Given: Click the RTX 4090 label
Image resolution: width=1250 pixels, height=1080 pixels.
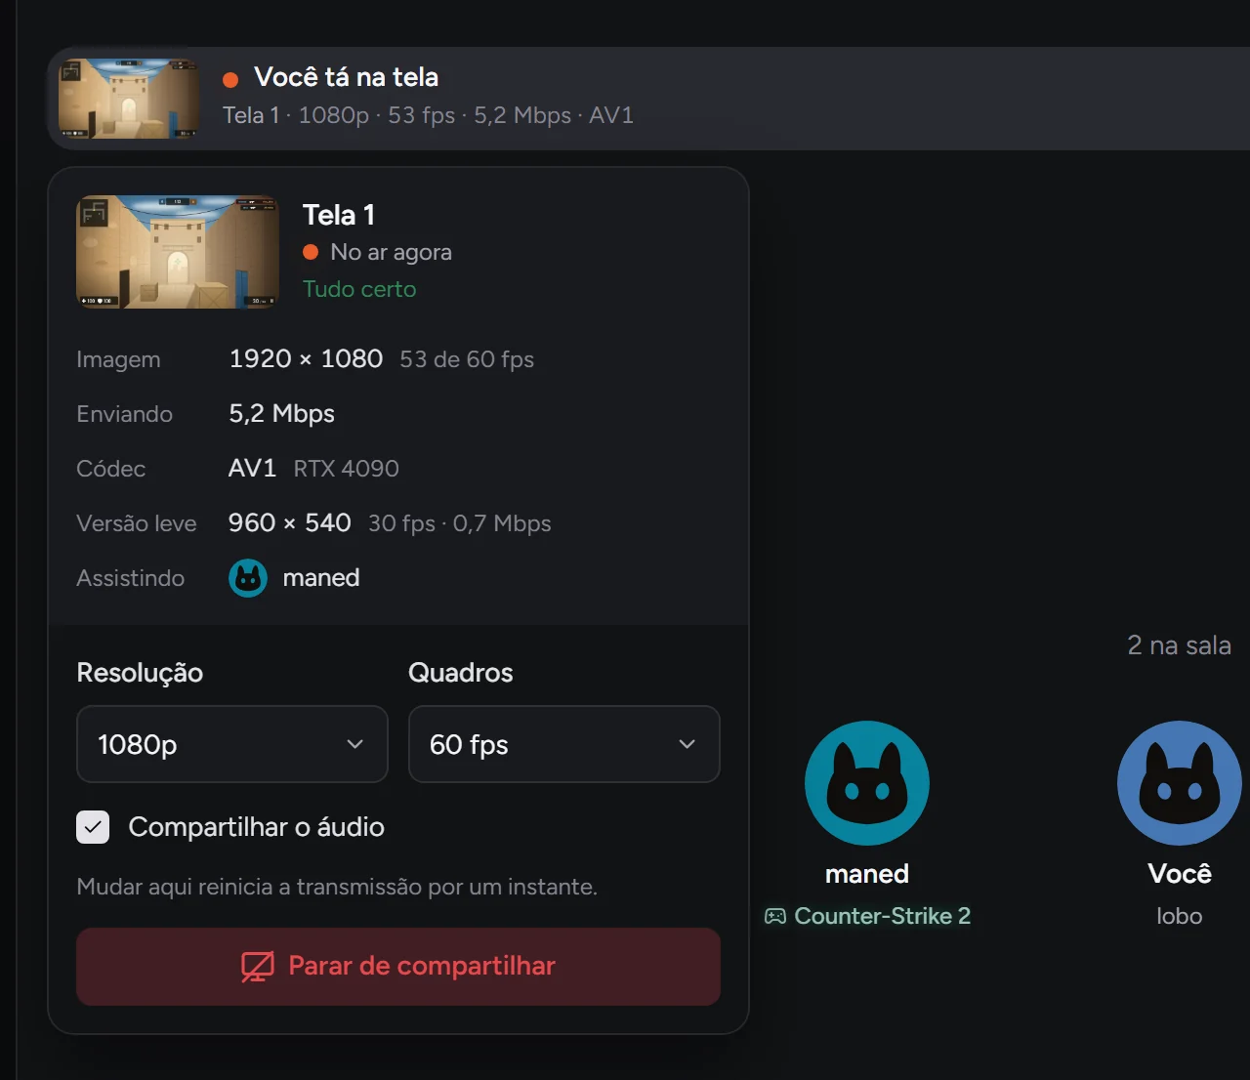Looking at the screenshot, I should 346,469.
